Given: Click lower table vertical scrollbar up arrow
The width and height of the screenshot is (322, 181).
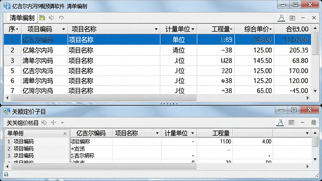Looking at the screenshot, I should pyautogui.click(x=315, y=133).
